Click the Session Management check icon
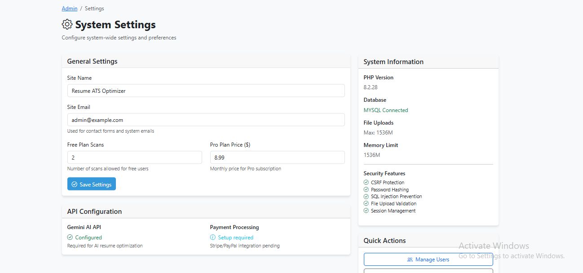This screenshot has width=583, height=273. click(x=366, y=211)
